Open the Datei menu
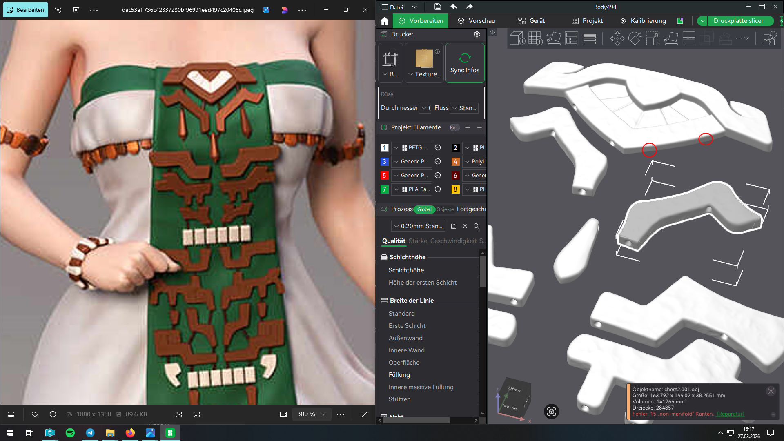Screen dimensions: 784x441 tap(392, 7)
